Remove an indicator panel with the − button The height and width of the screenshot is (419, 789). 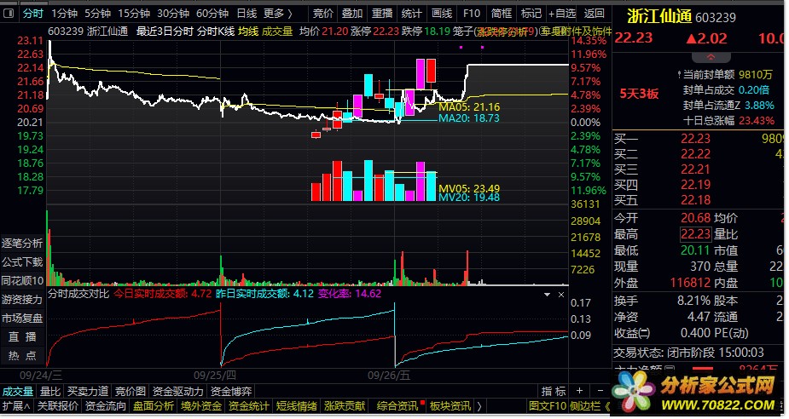600,391
